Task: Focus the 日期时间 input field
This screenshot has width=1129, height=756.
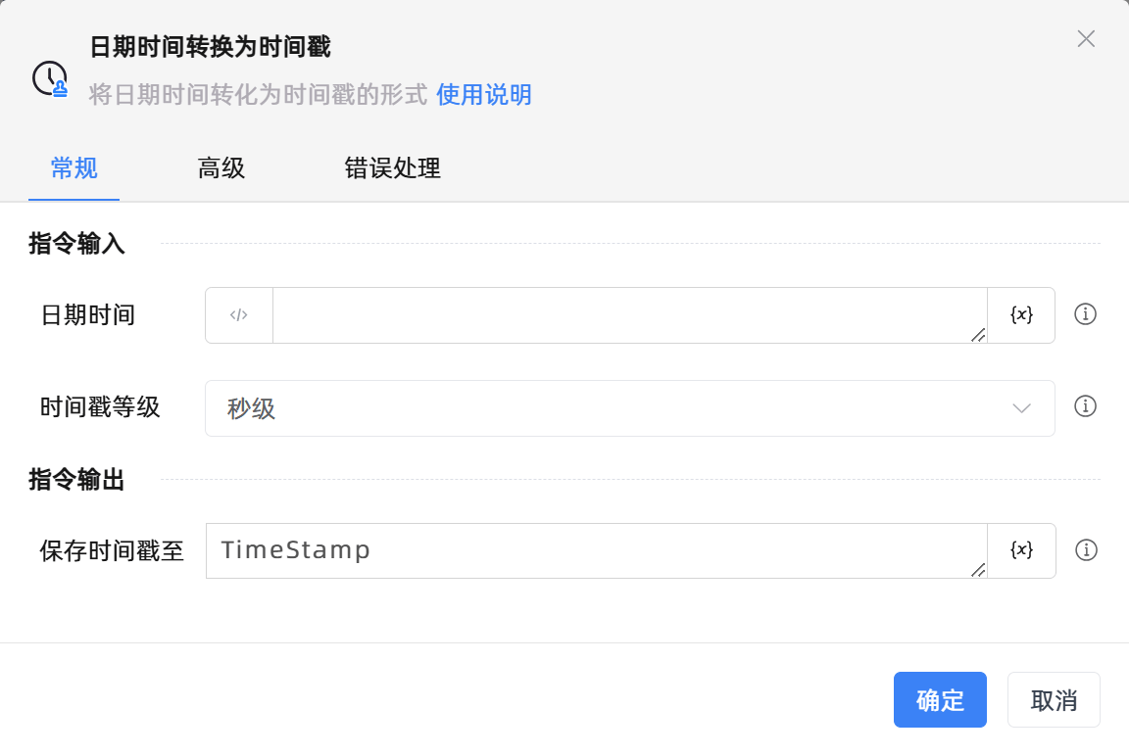Action: pyautogui.click(x=627, y=315)
